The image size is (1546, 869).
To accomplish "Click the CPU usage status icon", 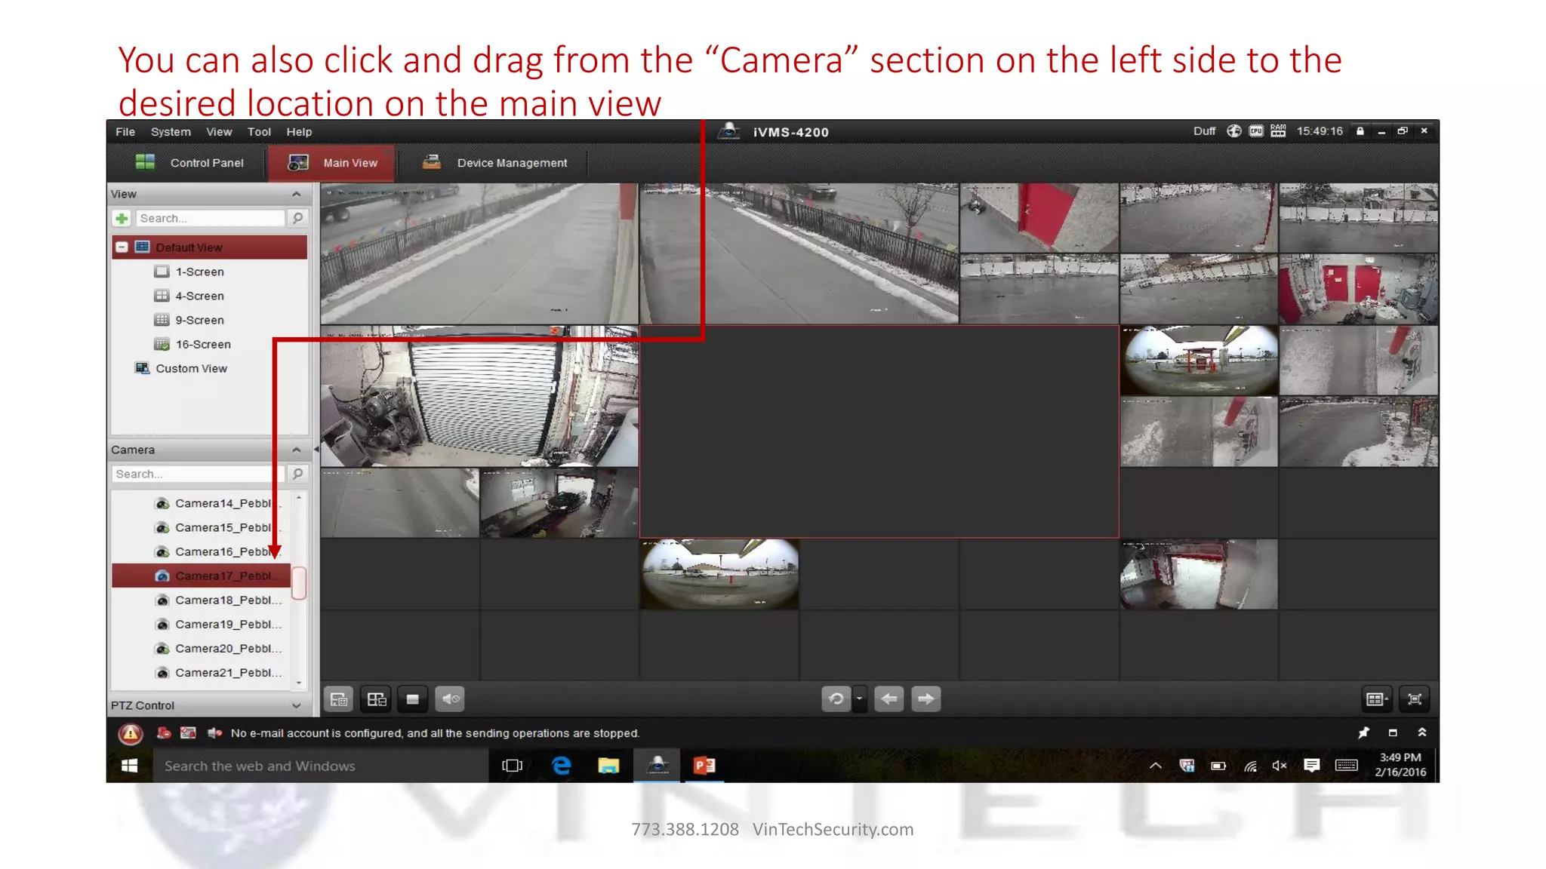I will click(1256, 131).
